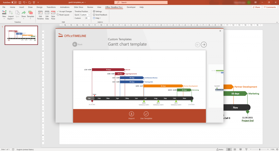Toggle the Notes pane in status bar

pos(220,149)
